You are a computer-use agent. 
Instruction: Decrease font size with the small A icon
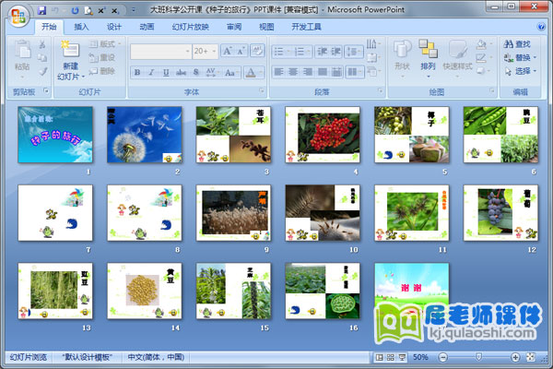241,52
